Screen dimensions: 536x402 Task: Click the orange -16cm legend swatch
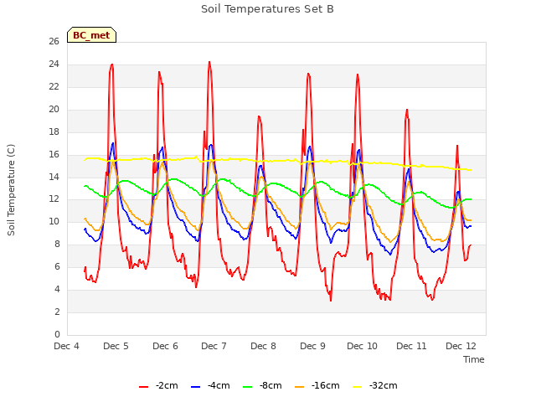299,387
